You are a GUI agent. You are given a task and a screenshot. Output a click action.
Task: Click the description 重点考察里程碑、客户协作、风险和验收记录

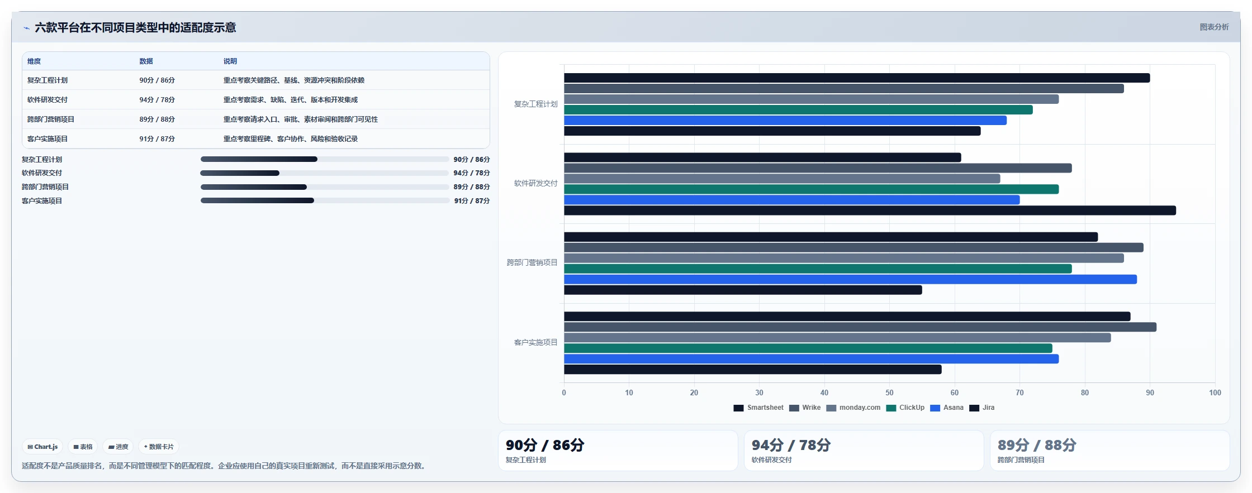(x=291, y=139)
